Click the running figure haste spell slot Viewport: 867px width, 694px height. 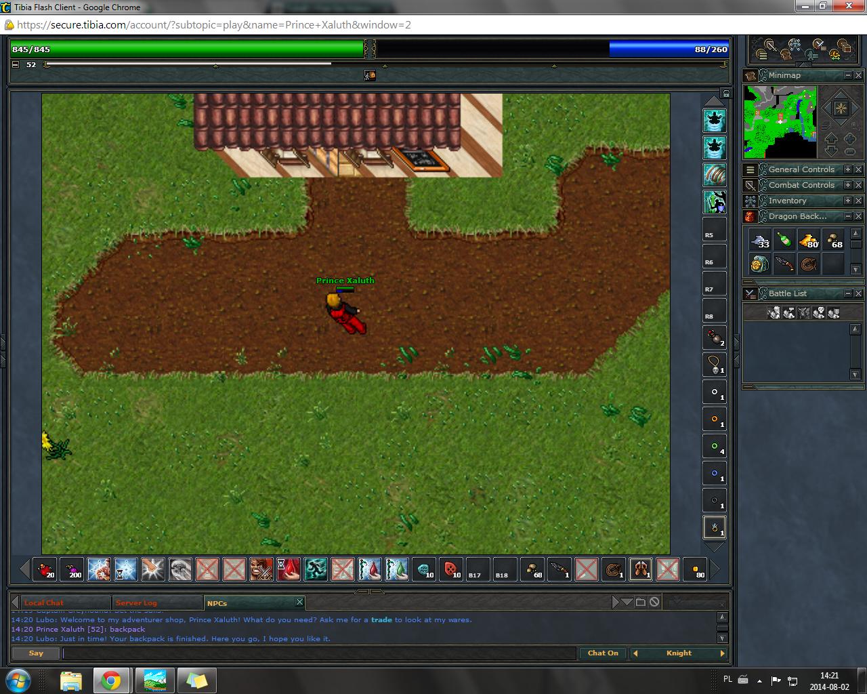click(315, 569)
